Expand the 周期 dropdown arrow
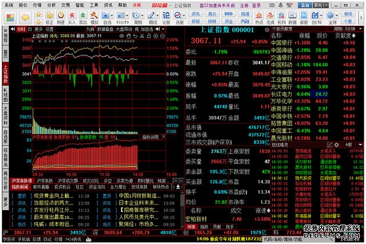This screenshot has width=366, height=244. (142, 15)
